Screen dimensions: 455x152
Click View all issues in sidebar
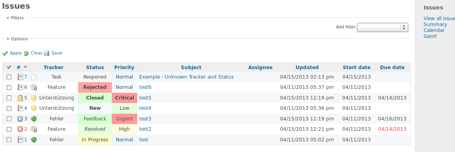click(x=439, y=19)
